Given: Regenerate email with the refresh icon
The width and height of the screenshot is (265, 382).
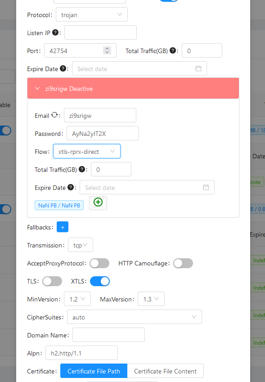Looking at the screenshot, I should coord(54,115).
